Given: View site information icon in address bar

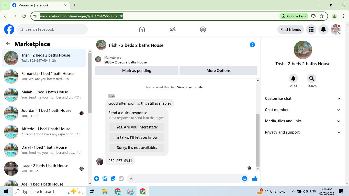Looking at the screenshot, I should point(35,16).
